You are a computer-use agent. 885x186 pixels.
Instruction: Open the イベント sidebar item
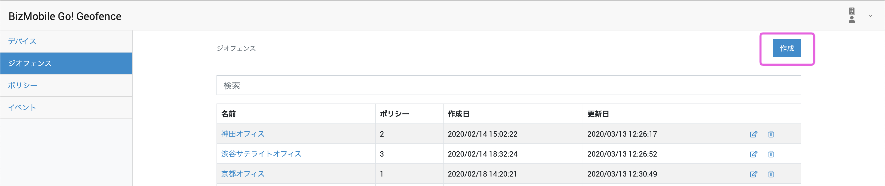pyautogui.click(x=22, y=107)
